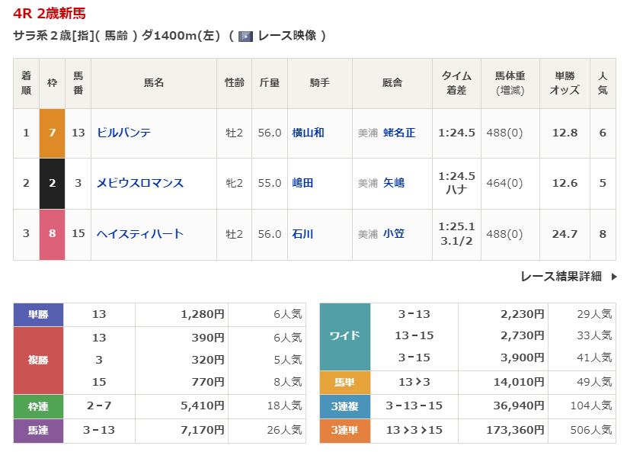Click the ワイド payout label
Image resolution: width=627 pixels, height=452 pixels.
coord(344,335)
